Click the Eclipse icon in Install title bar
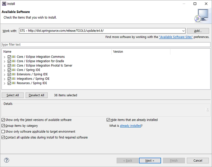212x167 pixels. click(4, 4)
